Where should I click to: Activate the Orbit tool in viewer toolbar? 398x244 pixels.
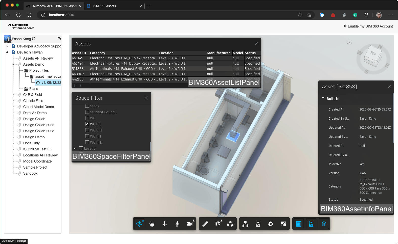point(139,224)
